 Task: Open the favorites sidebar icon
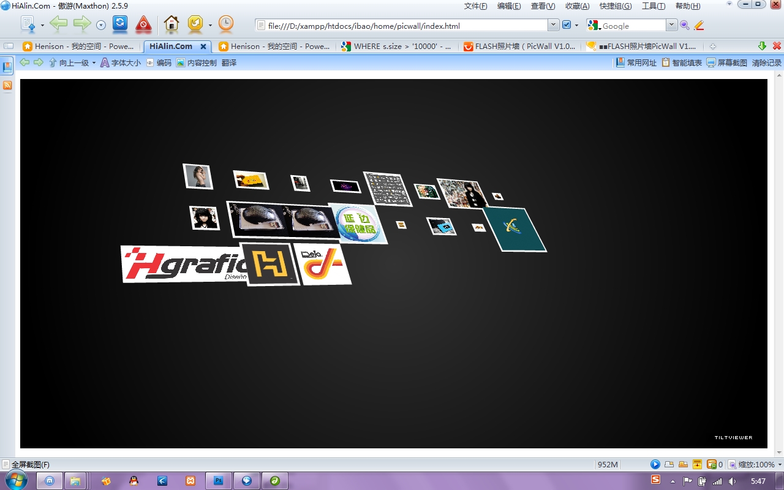(7, 67)
